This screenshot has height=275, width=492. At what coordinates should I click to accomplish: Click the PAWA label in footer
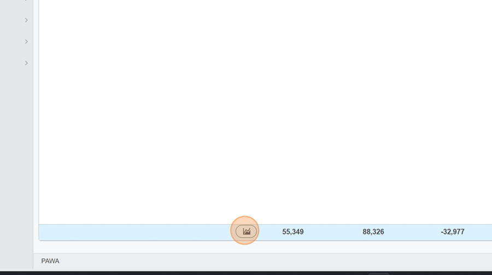[50, 261]
